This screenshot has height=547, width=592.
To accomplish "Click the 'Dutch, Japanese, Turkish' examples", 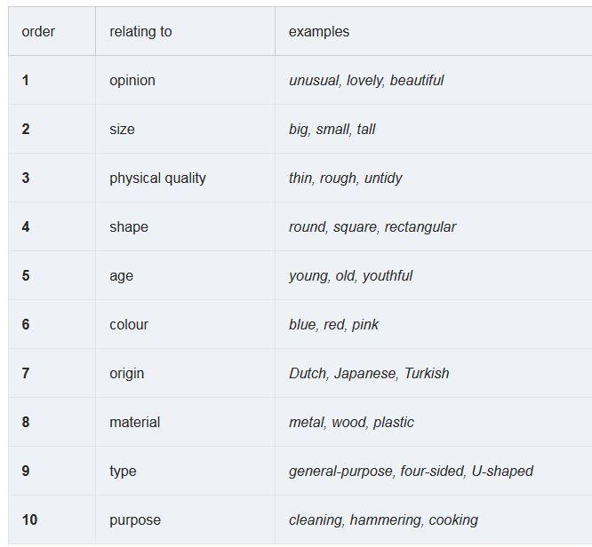I will pos(369,374).
